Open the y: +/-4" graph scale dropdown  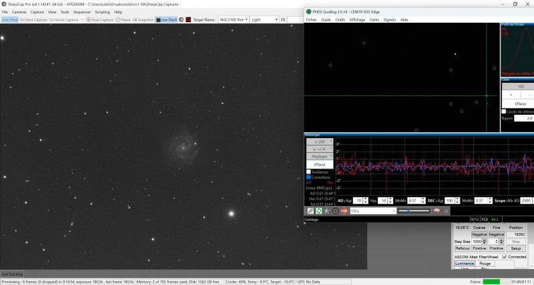320,149
